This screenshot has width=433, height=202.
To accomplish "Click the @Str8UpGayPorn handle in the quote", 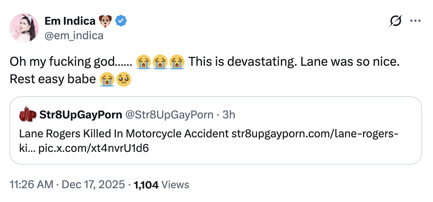I will coord(169,115).
